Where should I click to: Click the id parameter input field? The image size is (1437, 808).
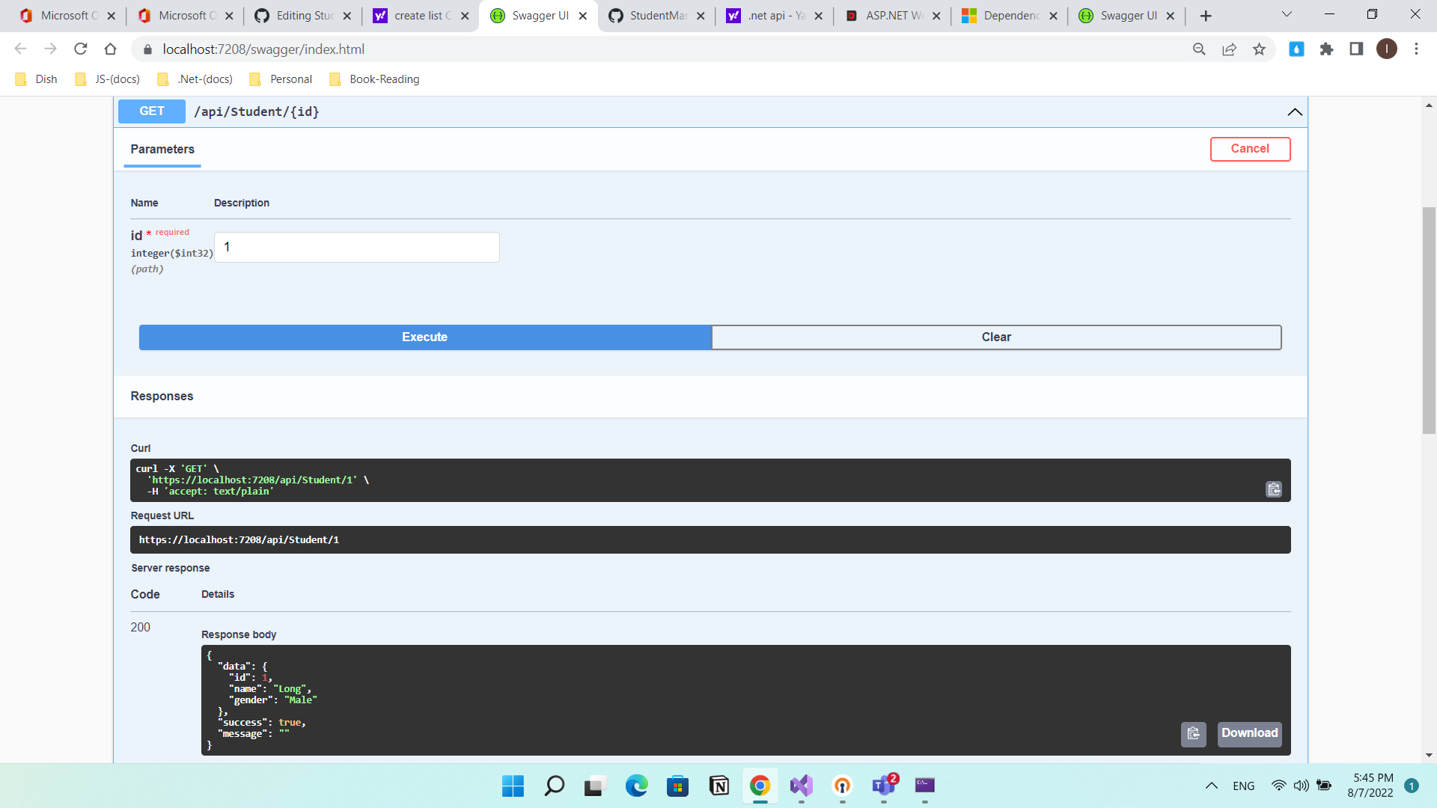coord(357,247)
